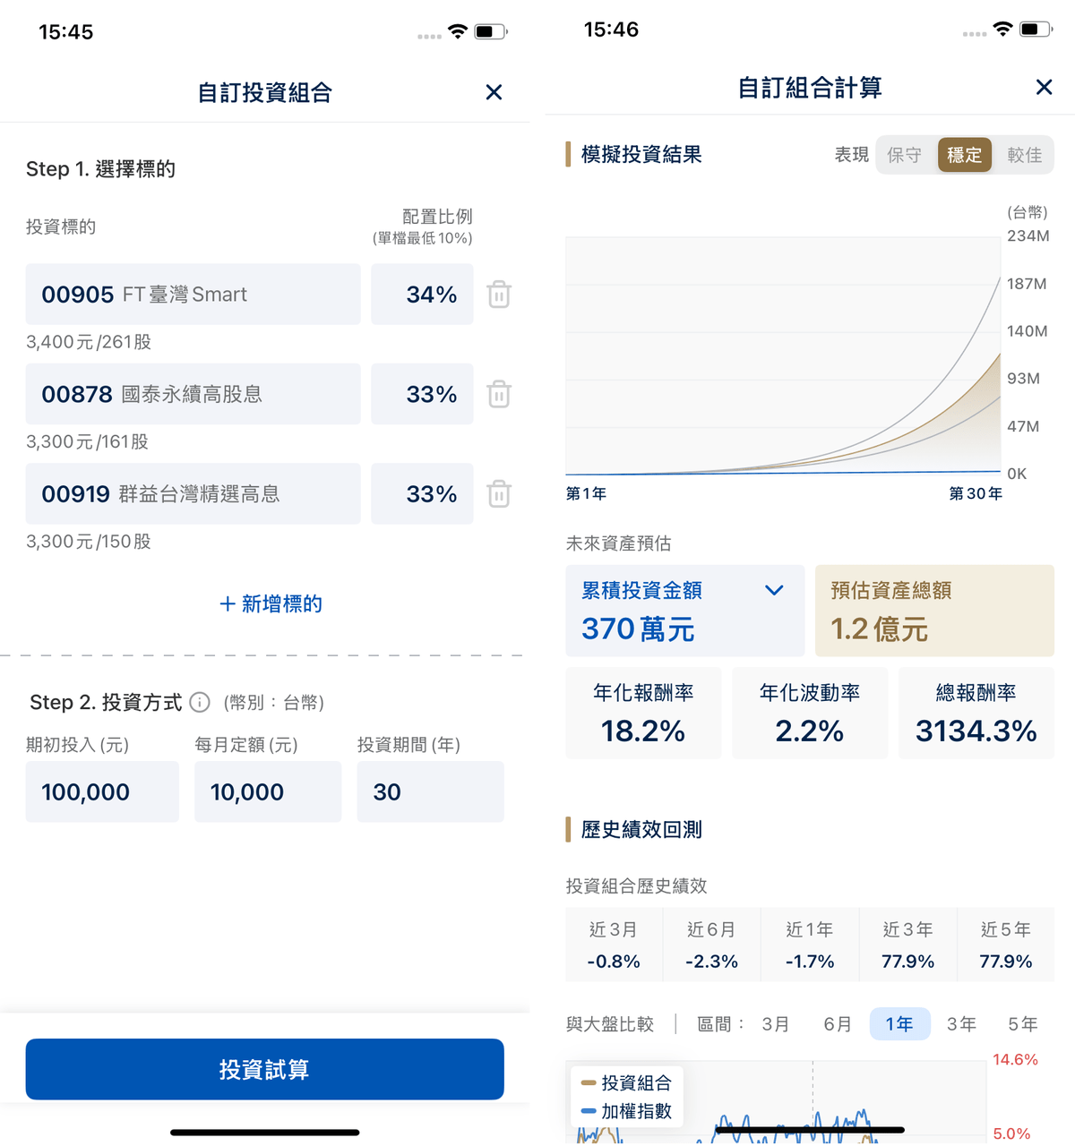Image resolution: width=1075 pixels, height=1146 pixels.
Task: Delete the 00905 FT臺灣Smart holding
Action: (x=499, y=295)
